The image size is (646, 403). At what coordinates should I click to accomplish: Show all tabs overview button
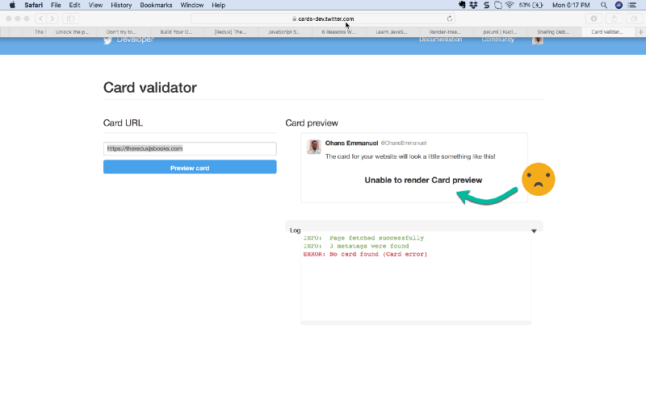[634, 19]
